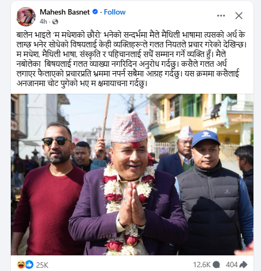Click the comment bubble icon
The image size is (261, 271).
pos(216,265)
